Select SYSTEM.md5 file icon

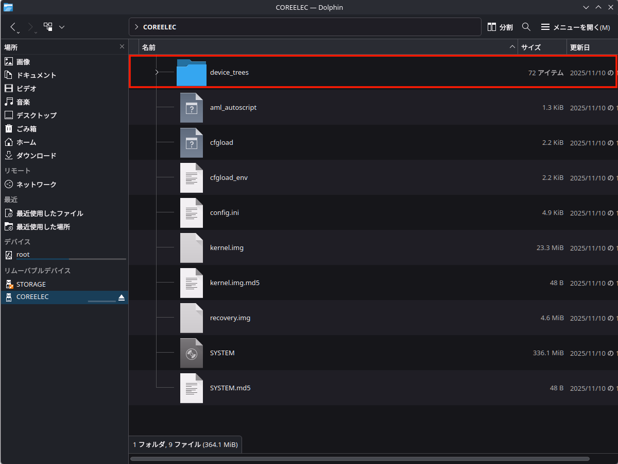click(192, 388)
